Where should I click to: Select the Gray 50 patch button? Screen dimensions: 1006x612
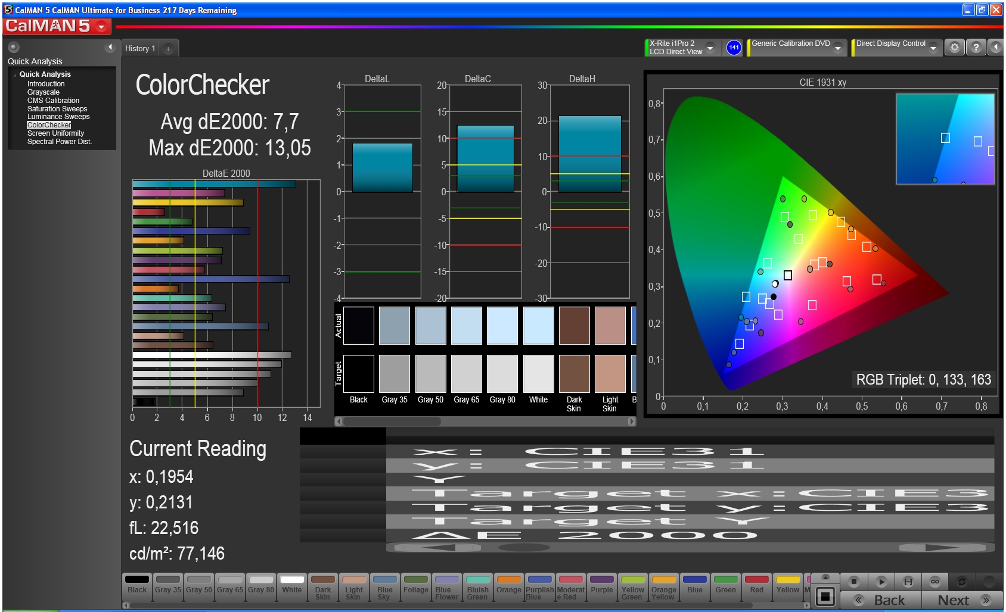point(199,587)
